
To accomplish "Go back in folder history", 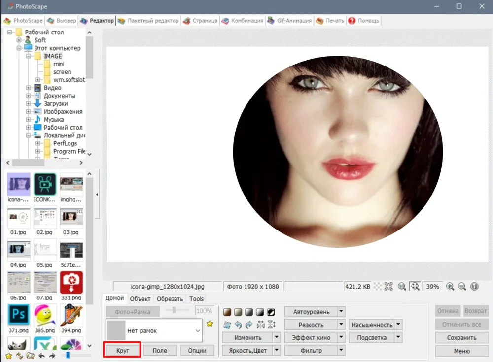I will pos(41,356).
